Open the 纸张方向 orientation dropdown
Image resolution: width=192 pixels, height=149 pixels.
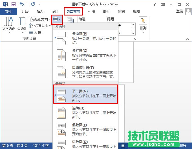(x=40, y=19)
